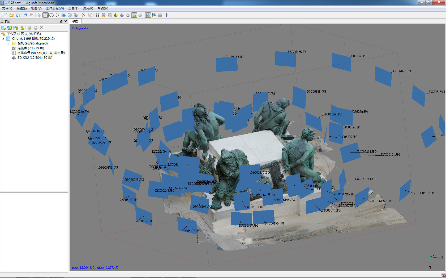The width and height of the screenshot is (446, 278).
Task: Click the Redo arrow icon
Action: pos(32,15)
